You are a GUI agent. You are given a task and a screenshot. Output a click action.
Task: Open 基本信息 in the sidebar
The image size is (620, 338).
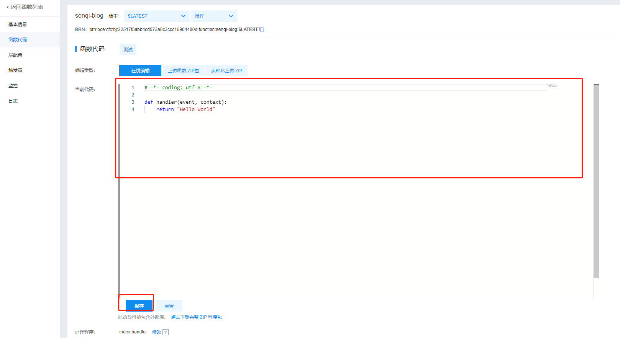(x=30, y=24)
